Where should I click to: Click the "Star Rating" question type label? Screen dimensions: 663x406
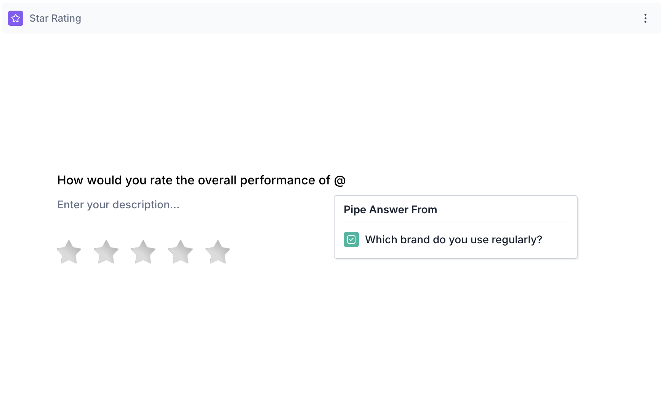(55, 18)
